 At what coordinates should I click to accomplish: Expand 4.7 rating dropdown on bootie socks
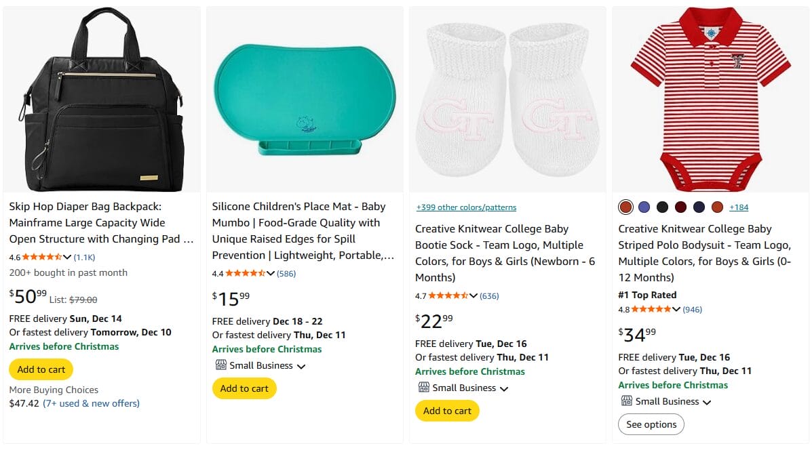[473, 295]
